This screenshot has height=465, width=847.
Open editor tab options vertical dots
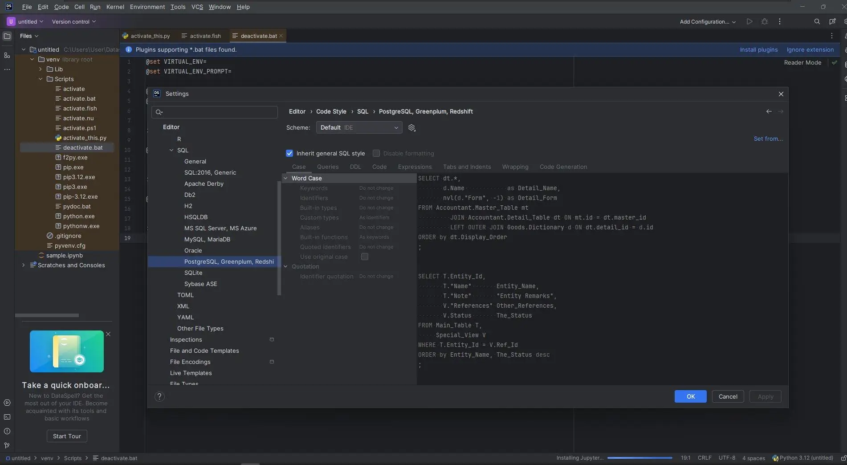pyautogui.click(x=831, y=36)
